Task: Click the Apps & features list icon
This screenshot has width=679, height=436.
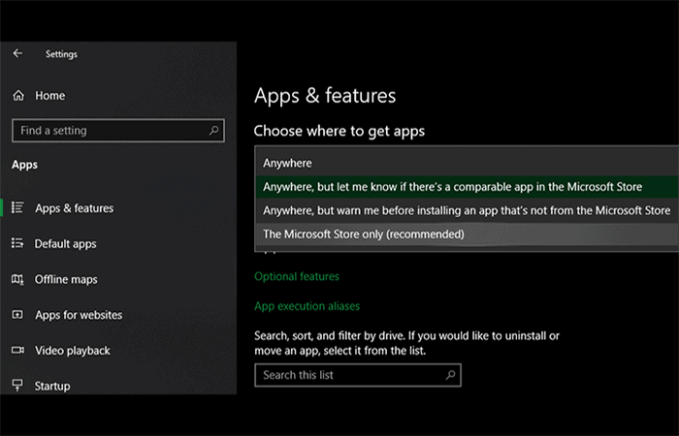Action: click(x=17, y=207)
